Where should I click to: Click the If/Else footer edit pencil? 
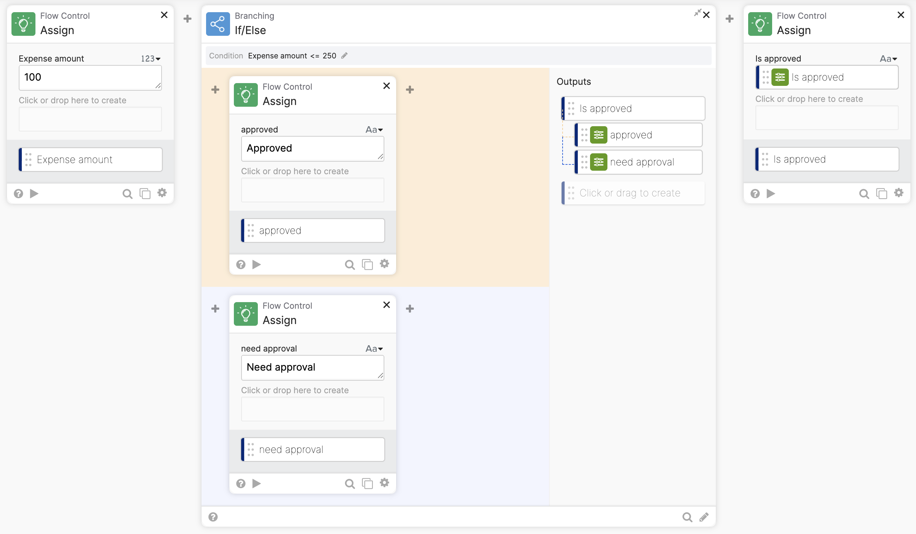[x=704, y=517]
